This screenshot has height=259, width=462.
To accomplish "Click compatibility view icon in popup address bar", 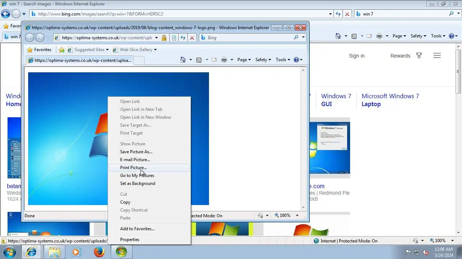I will point(174,37).
